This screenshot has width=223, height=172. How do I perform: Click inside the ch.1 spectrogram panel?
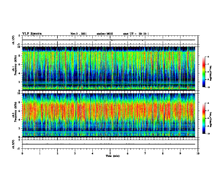tap(108, 69)
